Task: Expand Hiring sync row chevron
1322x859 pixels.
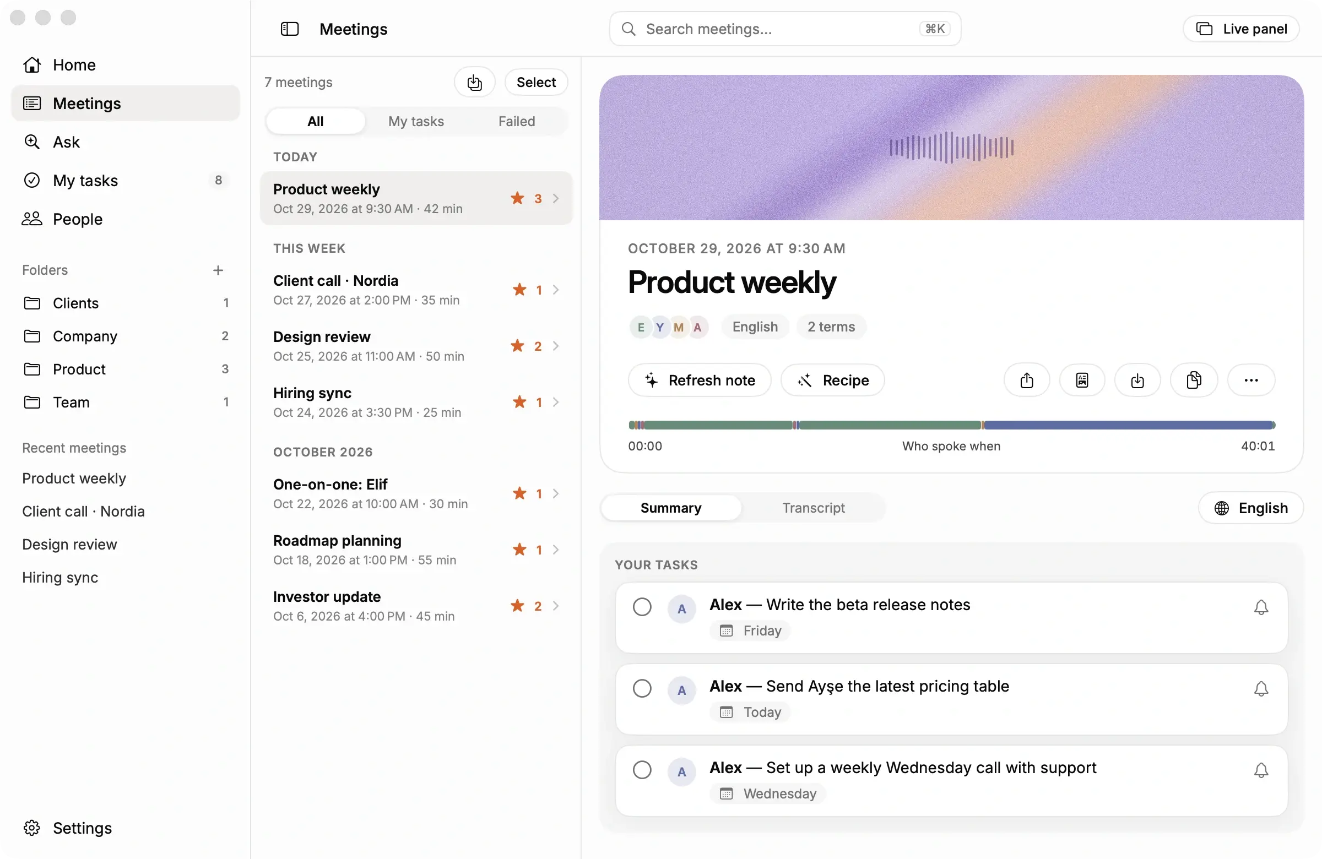Action: point(555,402)
